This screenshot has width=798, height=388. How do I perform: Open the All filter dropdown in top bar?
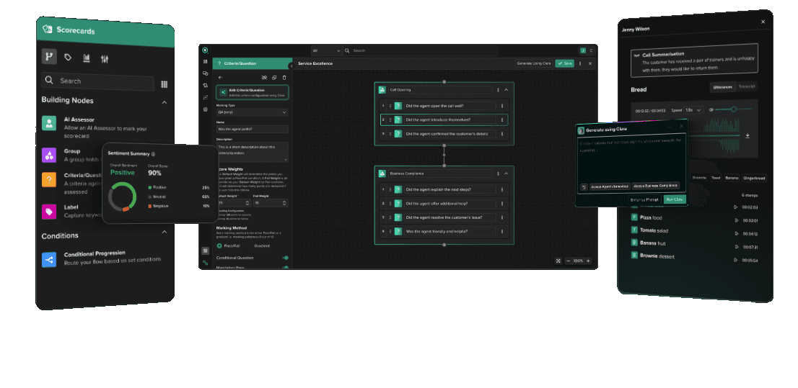tap(326, 51)
